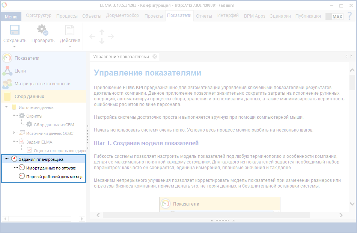Click the Матрицы ответственности people icon

tap(7, 83)
